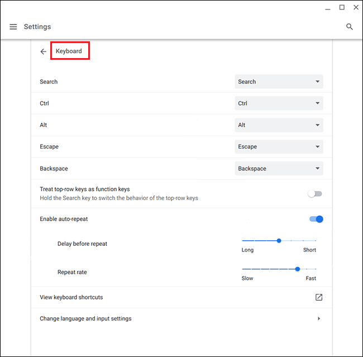Viewport: 363px width, 357px height.
Task: Click the Delay before repeat label
Action: point(82,244)
